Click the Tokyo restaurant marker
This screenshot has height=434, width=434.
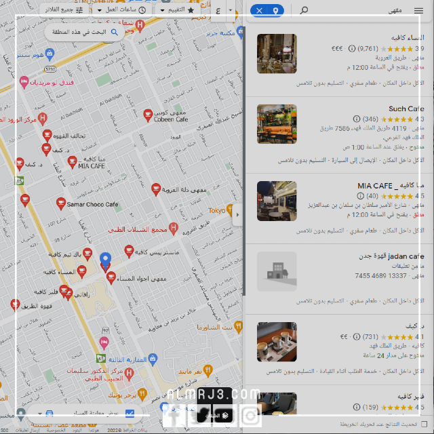click(x=231, y=210)
